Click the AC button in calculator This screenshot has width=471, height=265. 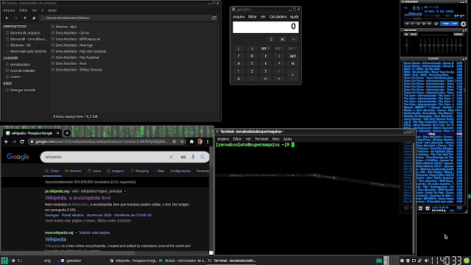[283, 39]
